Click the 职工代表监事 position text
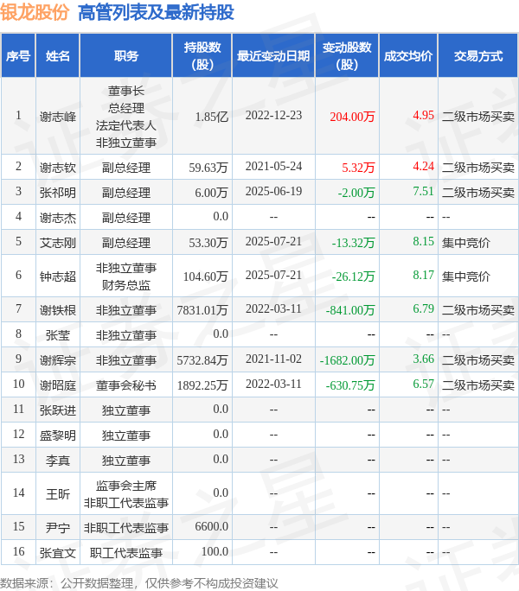 click(126, 553)
